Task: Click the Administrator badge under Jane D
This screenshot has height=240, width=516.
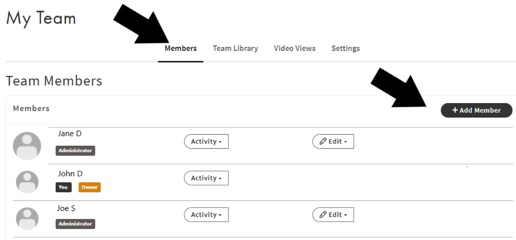Action: (x=75, y=151)
